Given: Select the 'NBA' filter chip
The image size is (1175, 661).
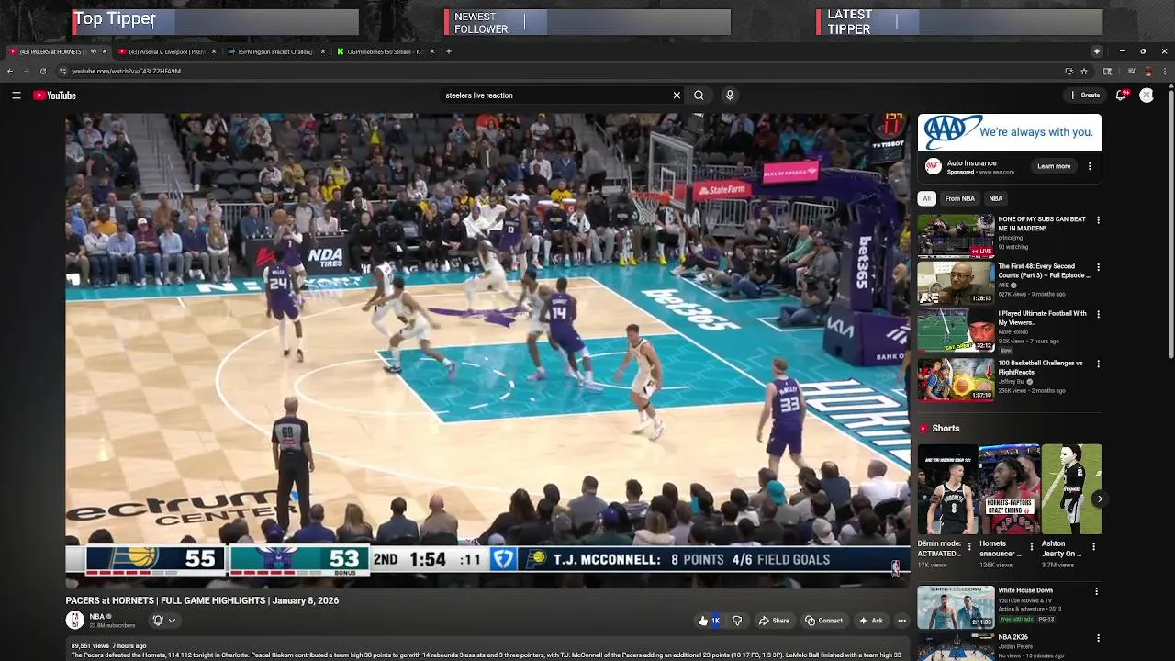Looking at the screenshot, I should [995, 198].
